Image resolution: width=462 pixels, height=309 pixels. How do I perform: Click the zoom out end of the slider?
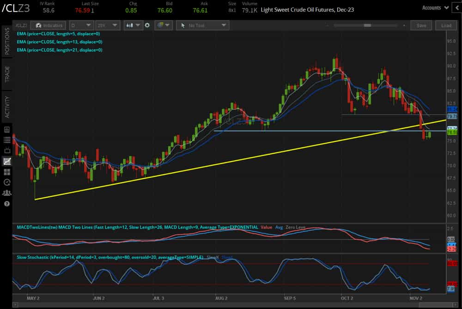click(327, 25)
